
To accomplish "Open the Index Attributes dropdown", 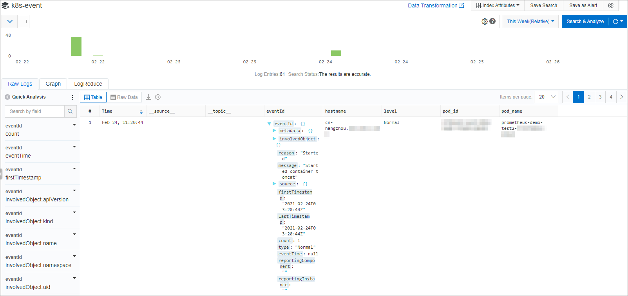I will pyautogui.click(x=498, y=5).
